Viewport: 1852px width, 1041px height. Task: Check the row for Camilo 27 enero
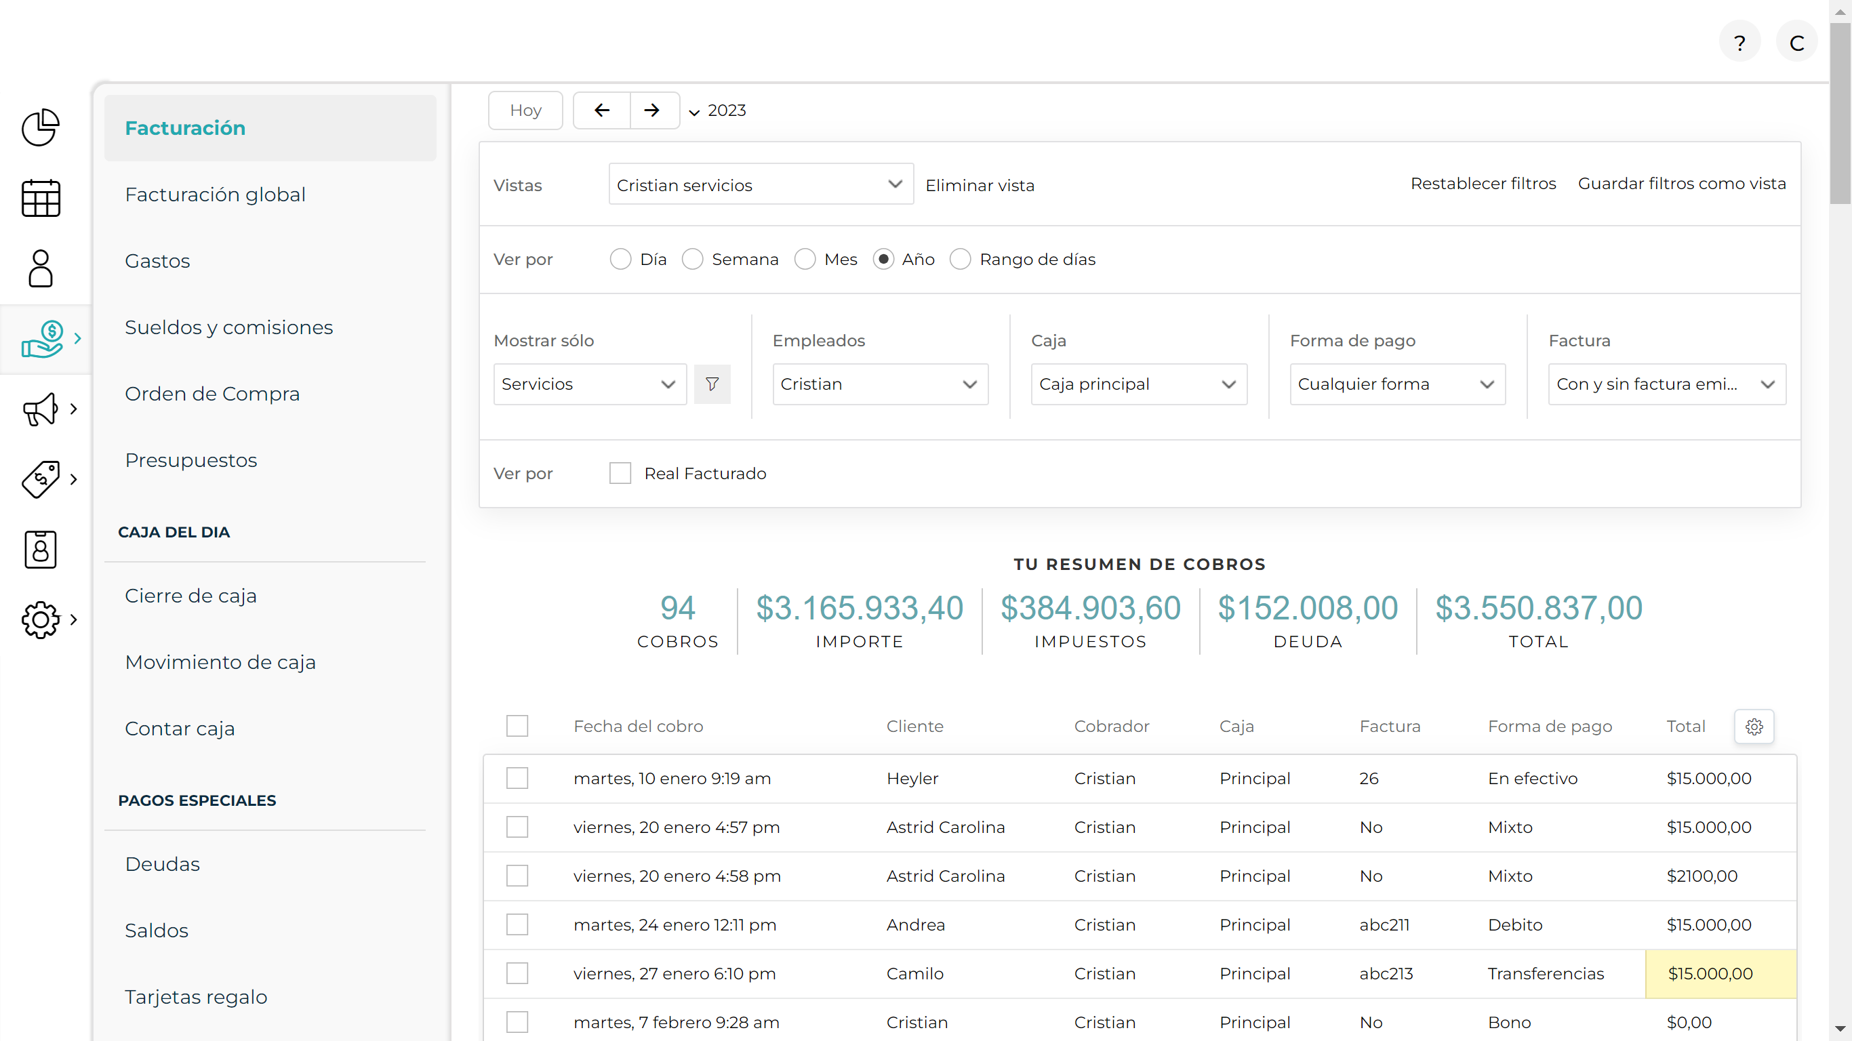pyautogui.click(x=517, y=974)
